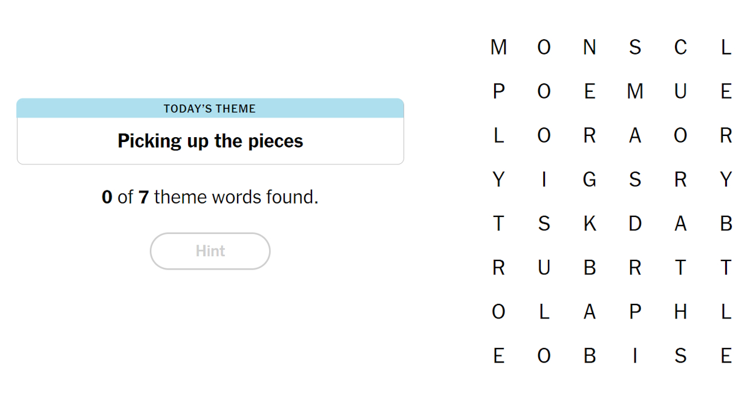Select the letter C in the top row
Image resolution: width=756 pixels, height=394 pixels.
tap(680, 47)
